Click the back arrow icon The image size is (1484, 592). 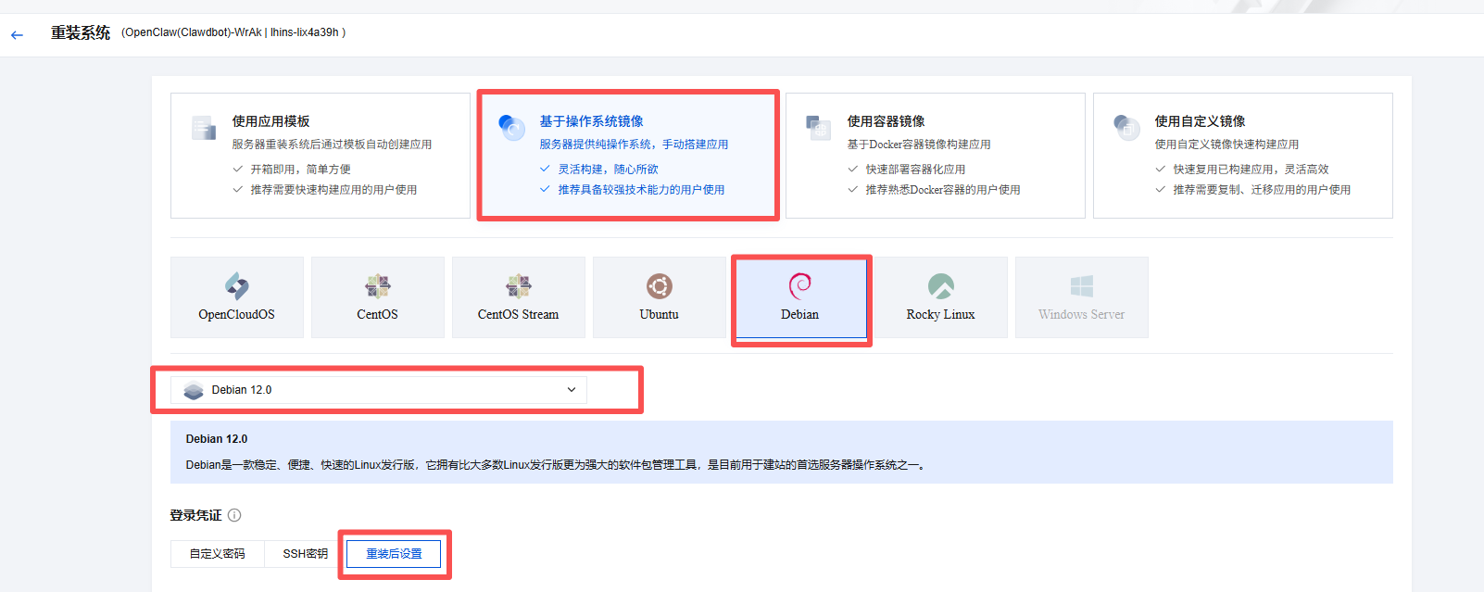(17, 35)
